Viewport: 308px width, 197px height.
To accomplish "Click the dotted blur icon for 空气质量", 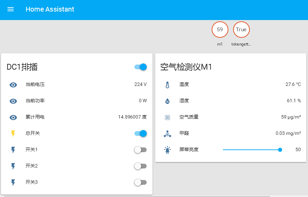I will tap(167, 118).
